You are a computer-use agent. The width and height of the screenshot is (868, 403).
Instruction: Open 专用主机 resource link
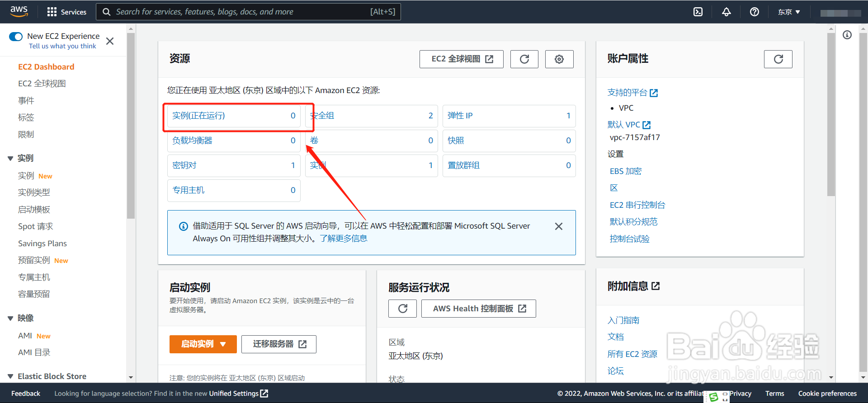[x=188, y=190]
